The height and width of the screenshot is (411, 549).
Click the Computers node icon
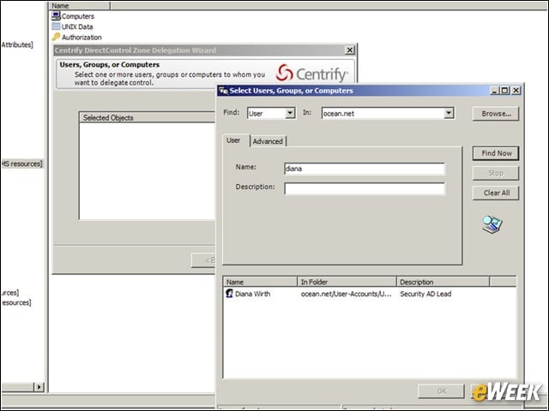56,15
